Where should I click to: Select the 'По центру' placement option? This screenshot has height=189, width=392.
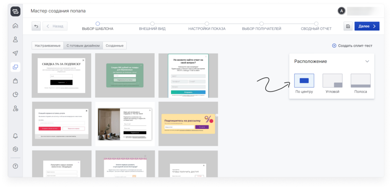pos(304,81)
